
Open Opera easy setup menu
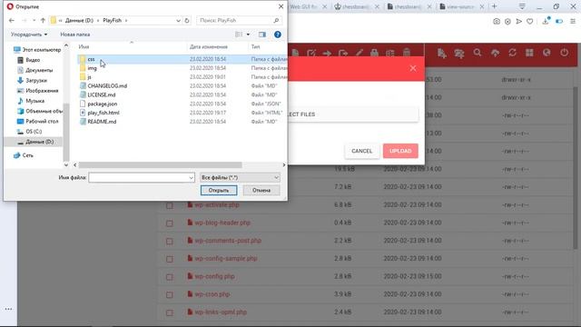click(573, 22)
